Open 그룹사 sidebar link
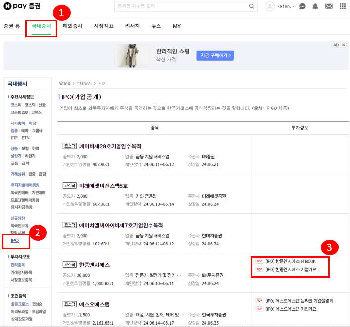Image resolution: width=350 pixels, height=327 pixels. (37, 131)
